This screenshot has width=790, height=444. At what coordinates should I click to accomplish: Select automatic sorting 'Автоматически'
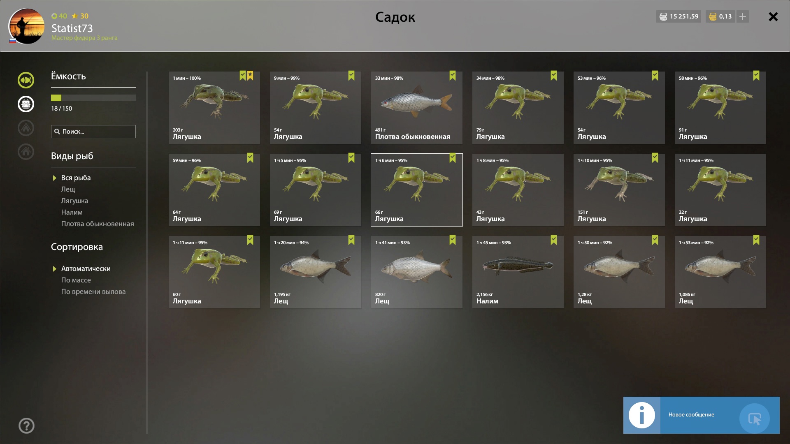[86, 268]
